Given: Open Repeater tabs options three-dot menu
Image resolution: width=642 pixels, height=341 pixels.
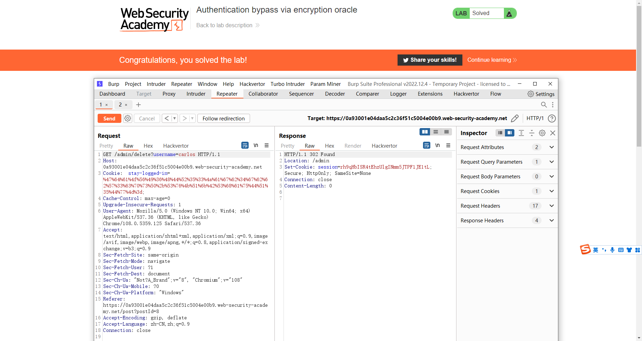Looking at the screenshot, I should tap(553, 105).
